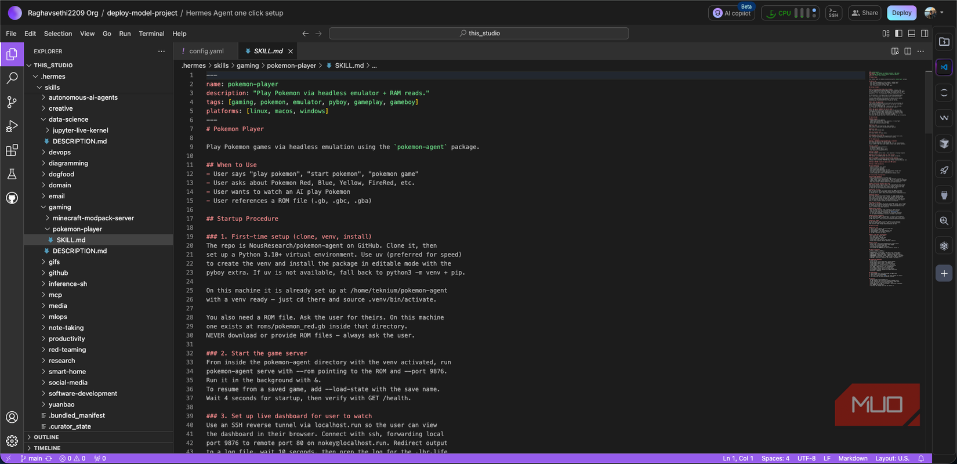Click the Go Forward arrow
The height and width of the screenshot is (464, 957).
(x=318, y=34)
